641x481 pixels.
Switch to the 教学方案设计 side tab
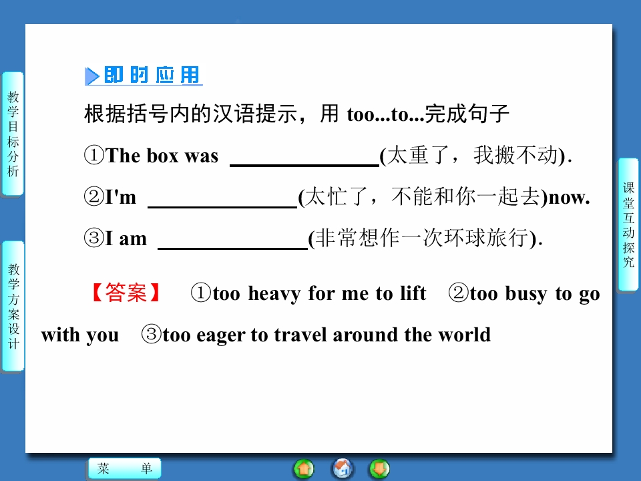click(13, 306)
